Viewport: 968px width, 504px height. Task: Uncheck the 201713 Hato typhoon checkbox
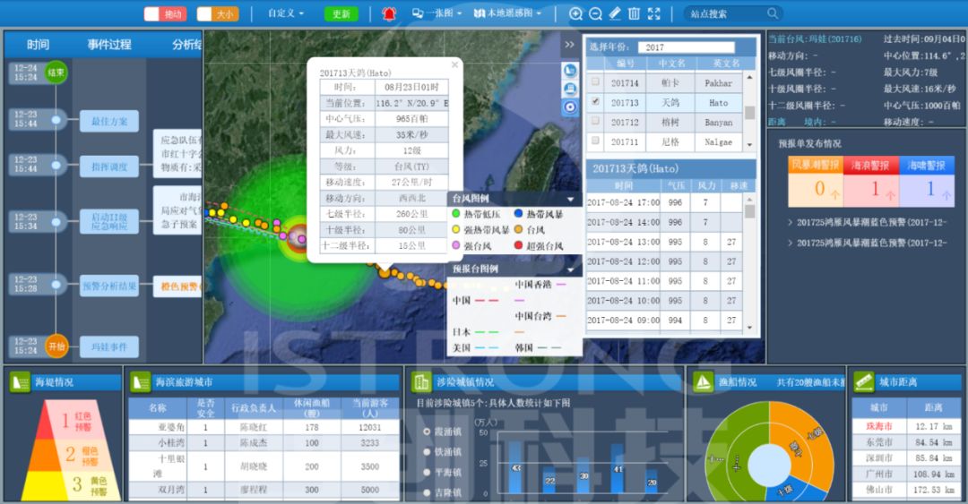point(595,102)
